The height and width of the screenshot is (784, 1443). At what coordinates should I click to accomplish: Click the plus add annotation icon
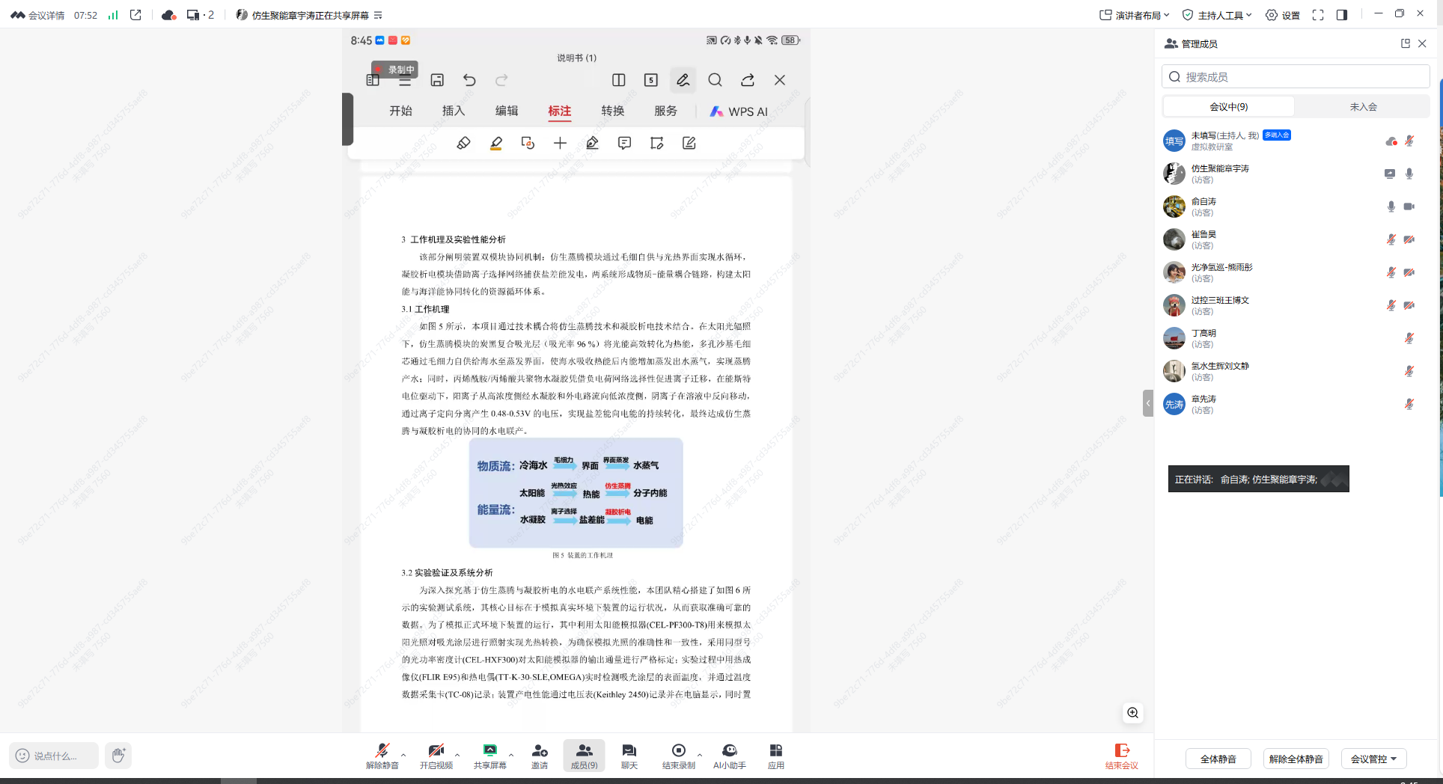coord(560,143)
